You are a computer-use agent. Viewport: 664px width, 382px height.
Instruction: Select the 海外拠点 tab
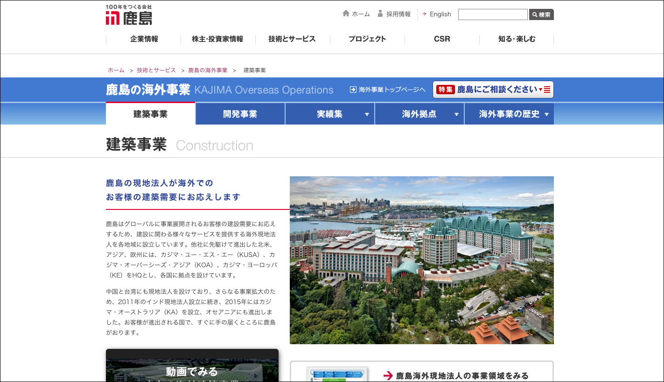point(419,114)
